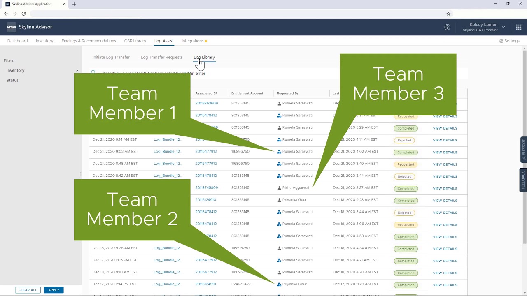
Task: View details for the Dec 18 9:23 AM row
Action: (x=445, y=201)
